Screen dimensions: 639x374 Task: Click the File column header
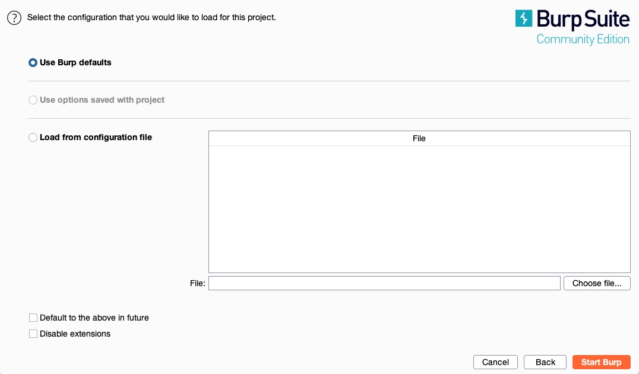coord(419,138)
